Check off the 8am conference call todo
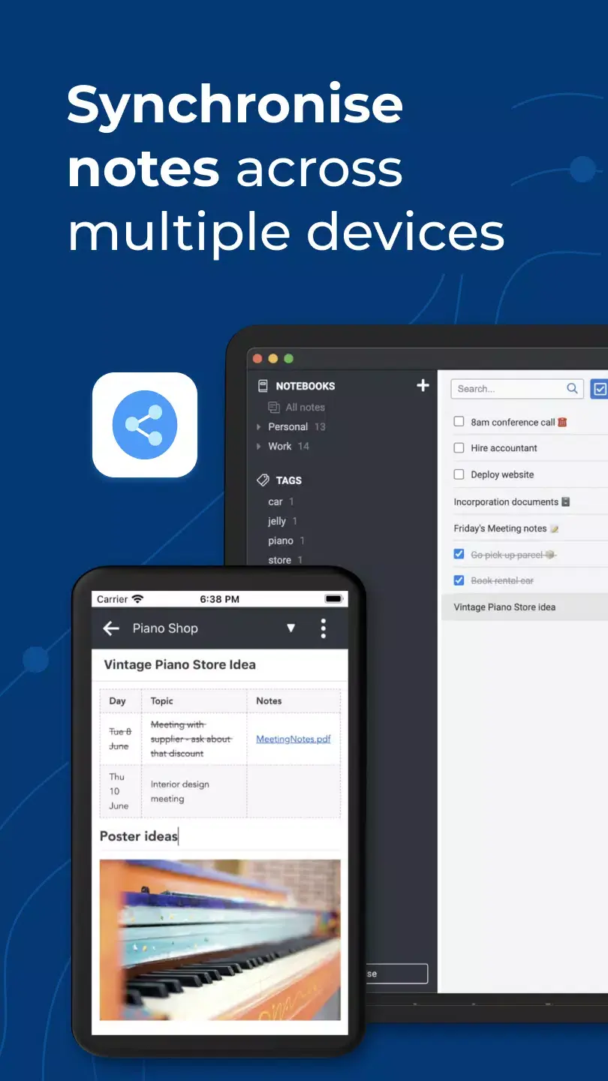 pyautogui.click(x=459, y=422)
